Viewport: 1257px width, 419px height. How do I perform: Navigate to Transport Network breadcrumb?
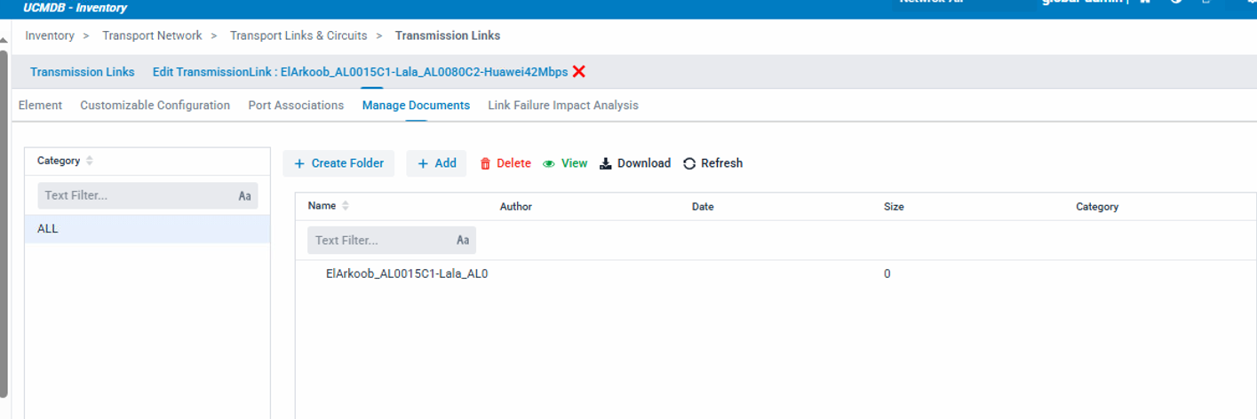coord(152,36)
